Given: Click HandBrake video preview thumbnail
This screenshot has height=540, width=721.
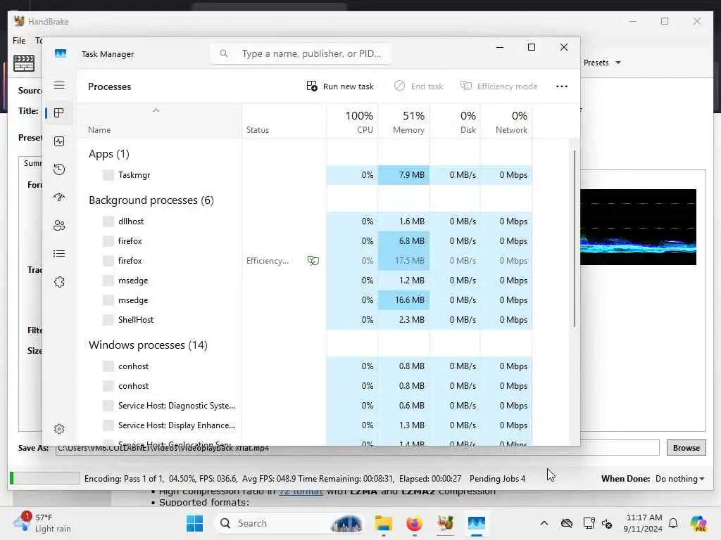Looking at the screenshot, I should 638,227.
